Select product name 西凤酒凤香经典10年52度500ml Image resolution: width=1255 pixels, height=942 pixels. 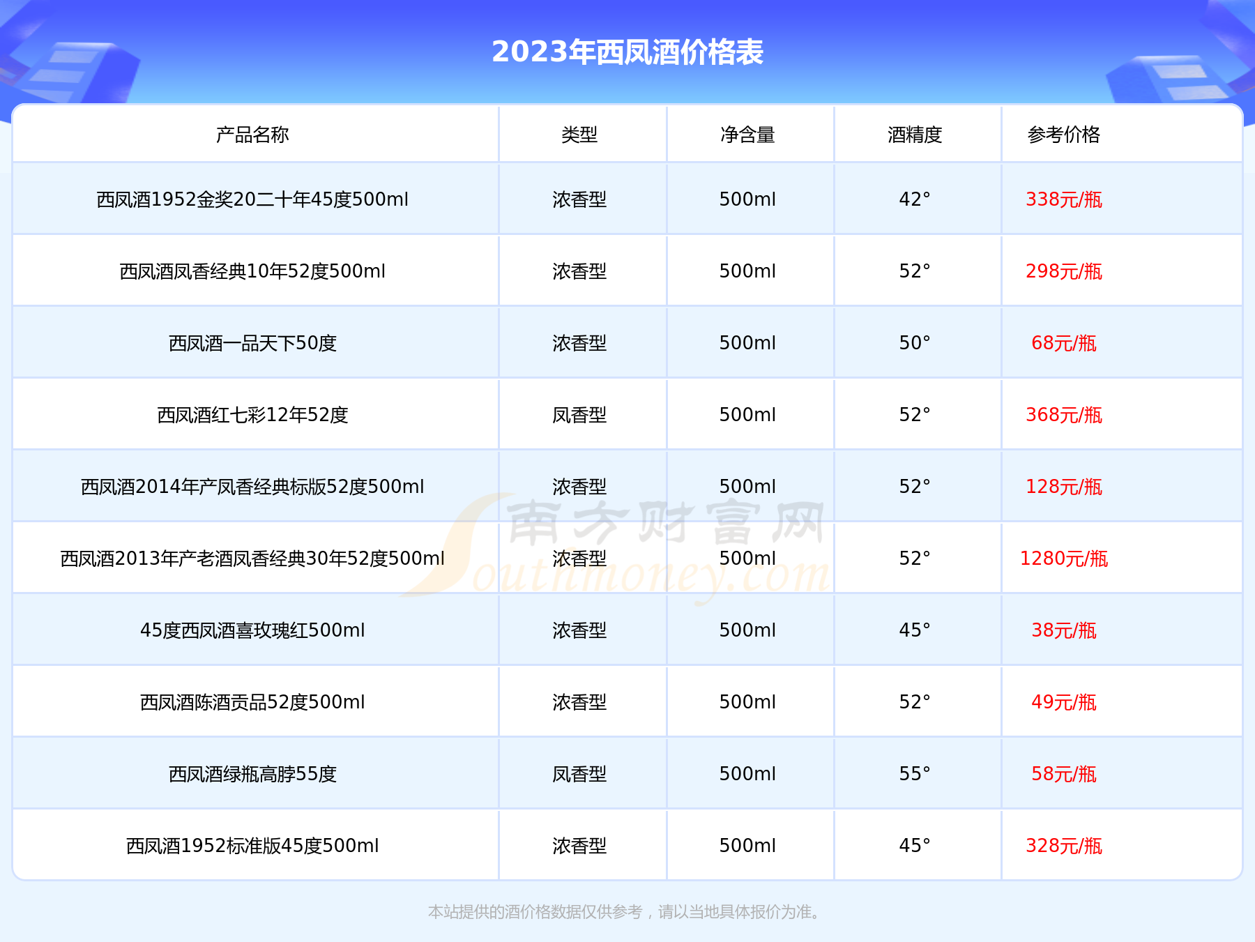coord(252,271)
